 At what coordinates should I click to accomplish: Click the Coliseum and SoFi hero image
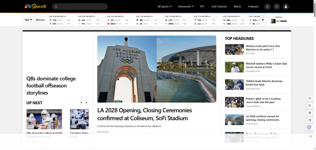point(156,69)
